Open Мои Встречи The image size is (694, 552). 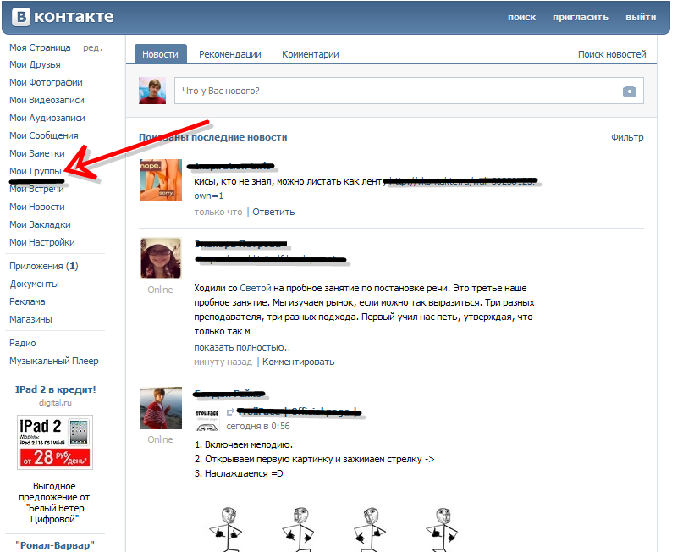(x=36, y=189)
